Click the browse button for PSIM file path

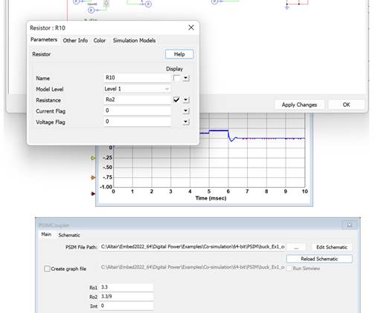coord(296,247)
